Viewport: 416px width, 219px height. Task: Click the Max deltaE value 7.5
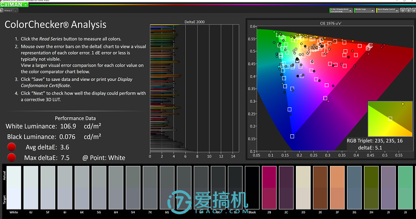(65, 158)
